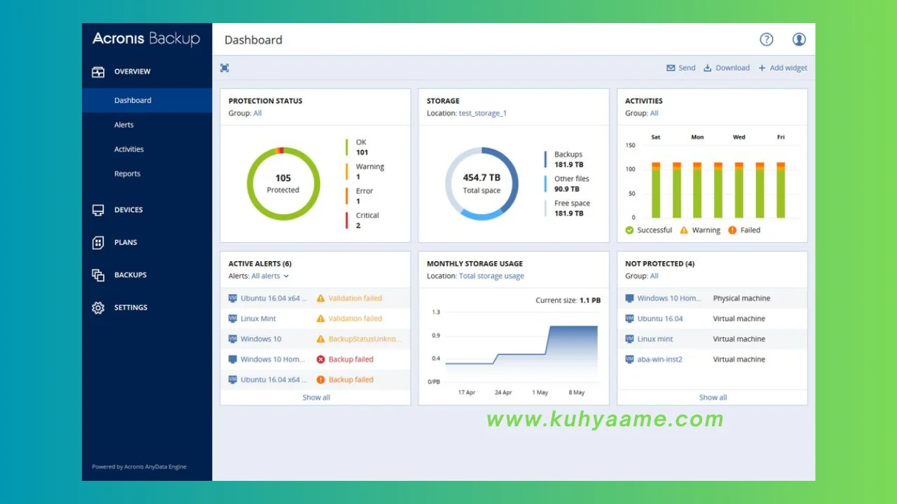Click BackupStatusUnkno... alert text
Screen dimensions: 897x504
(365, 339)
